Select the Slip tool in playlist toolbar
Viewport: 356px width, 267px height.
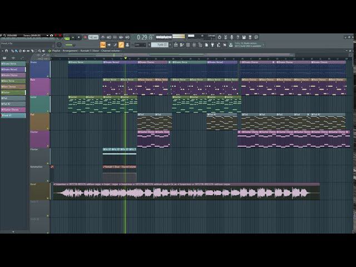(x=28, y=51)
